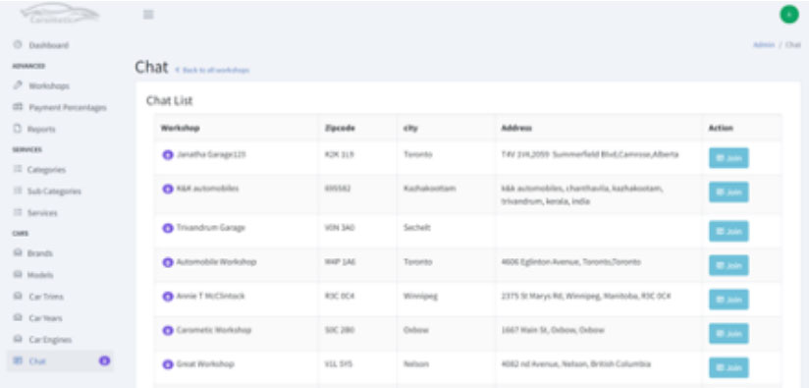Open Car Years in the sidebar

45,318
